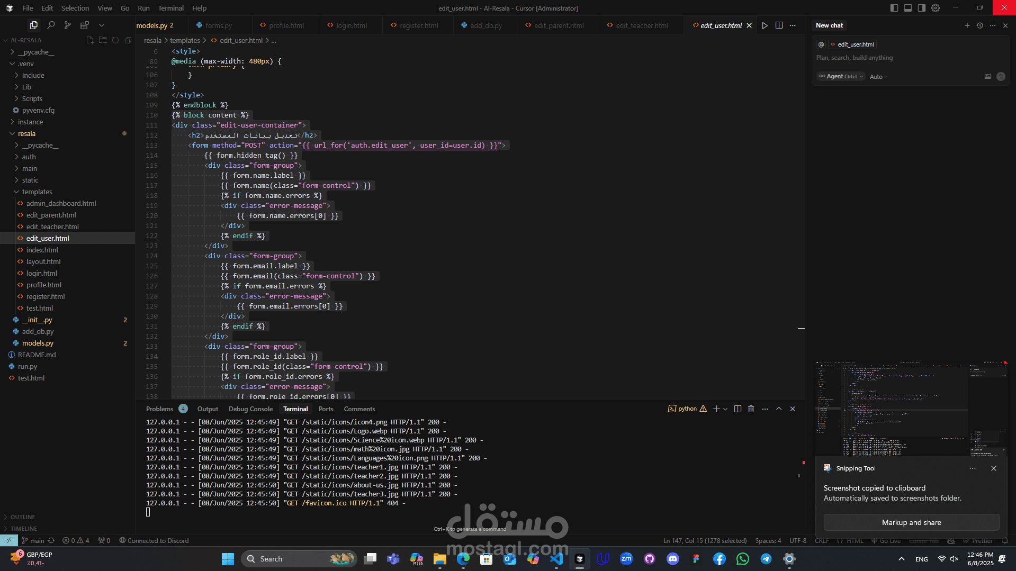Open Cursor settings gear in the title bar
Viewport: 1016px width, 571px height.
coord(936,8)
